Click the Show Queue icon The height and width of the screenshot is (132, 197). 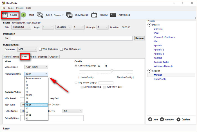pyautogui.click(x=69, y=15)
